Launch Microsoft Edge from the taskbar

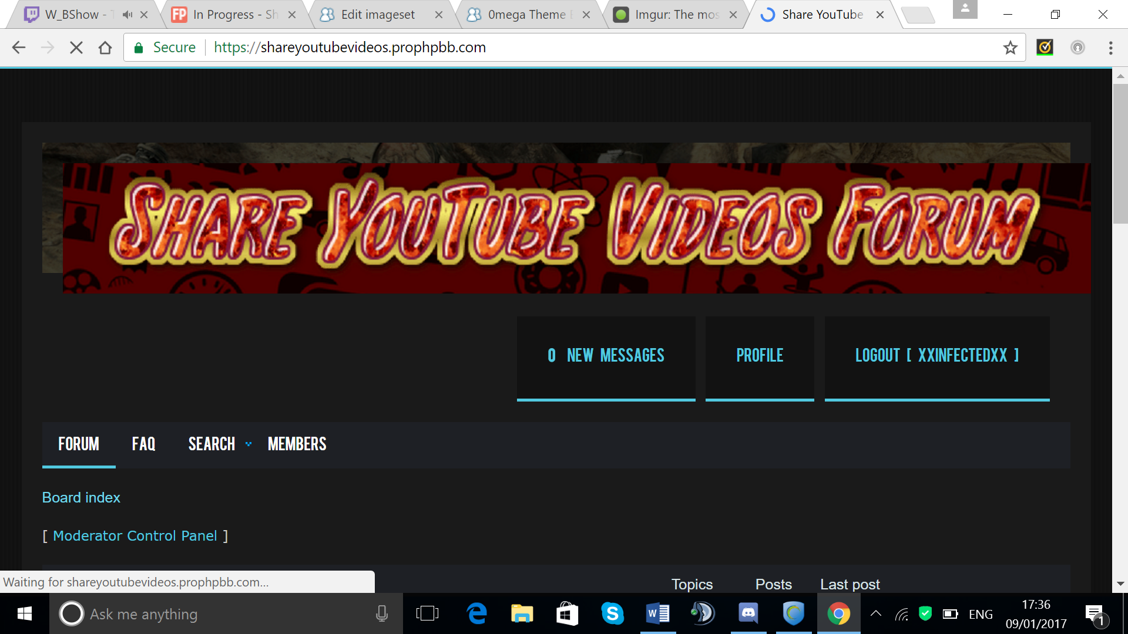pyautogui.click(x=476, y=613)
